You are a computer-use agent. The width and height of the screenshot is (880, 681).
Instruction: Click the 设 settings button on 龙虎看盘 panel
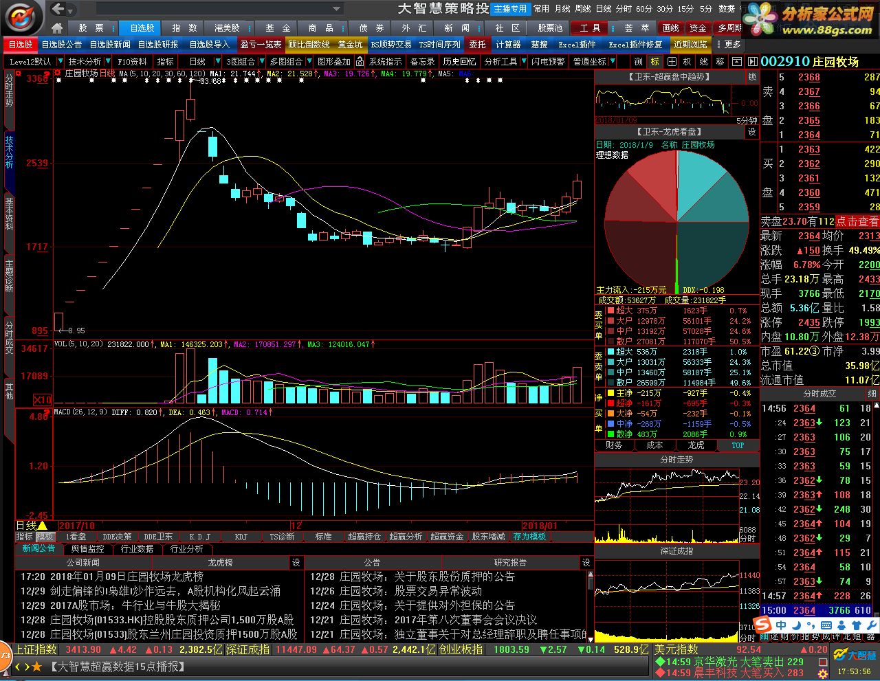[752, 131]
